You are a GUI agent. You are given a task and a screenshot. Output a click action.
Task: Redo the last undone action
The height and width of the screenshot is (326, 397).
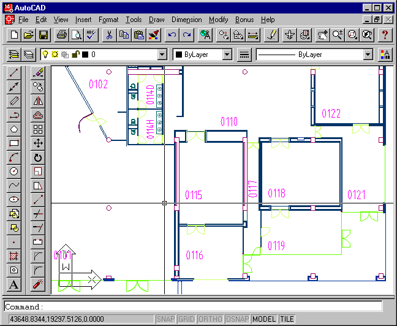(x=187, y=35)
